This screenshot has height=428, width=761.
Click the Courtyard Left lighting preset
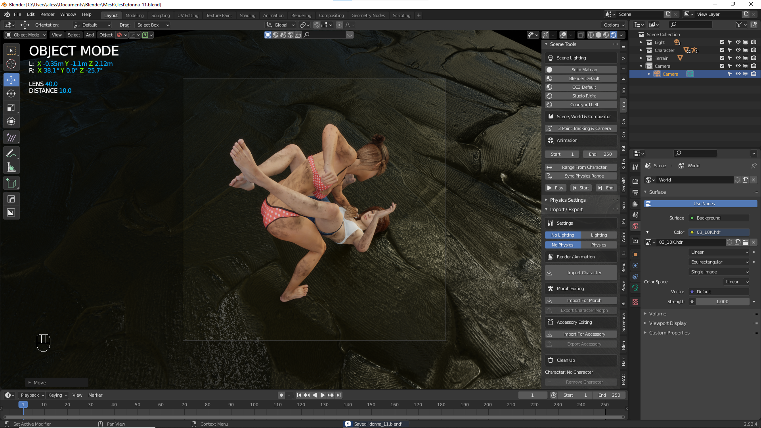tap(581, 105)
